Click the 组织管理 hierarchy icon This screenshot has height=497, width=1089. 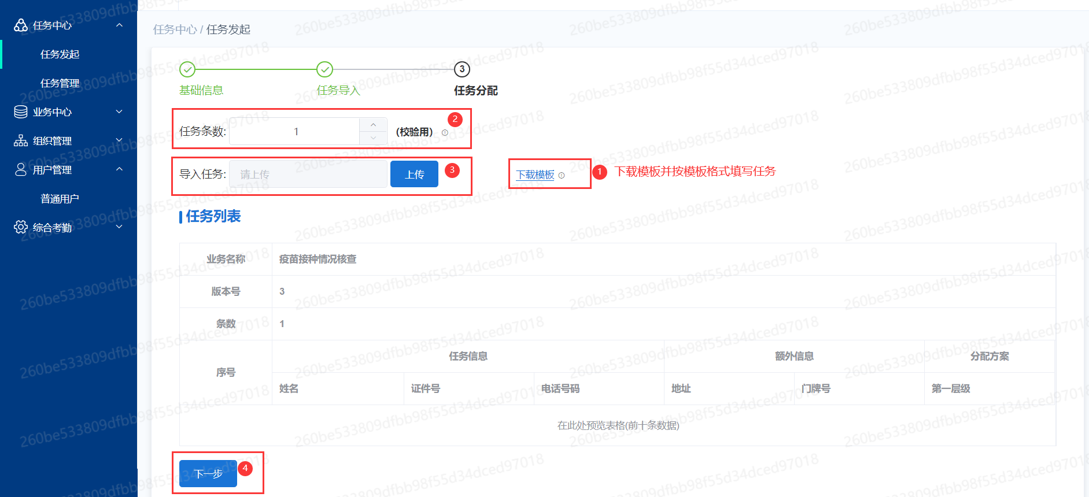point(21,141)
